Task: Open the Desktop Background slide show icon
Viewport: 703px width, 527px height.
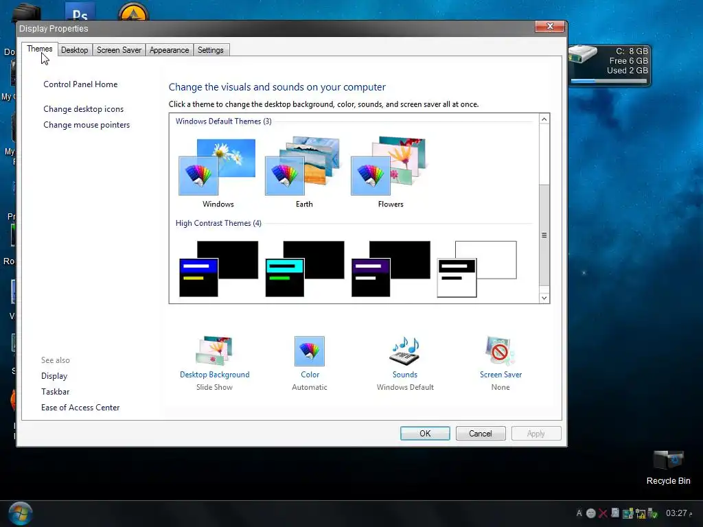Action: (x=214, y=351)
